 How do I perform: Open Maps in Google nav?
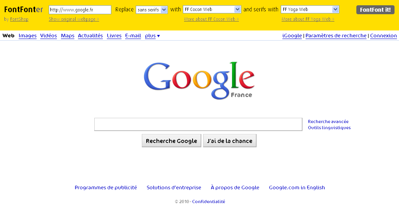[x=68, y=36]
